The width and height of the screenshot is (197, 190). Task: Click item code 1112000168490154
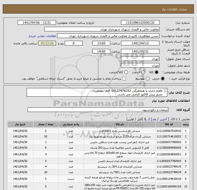click(169, 186)
